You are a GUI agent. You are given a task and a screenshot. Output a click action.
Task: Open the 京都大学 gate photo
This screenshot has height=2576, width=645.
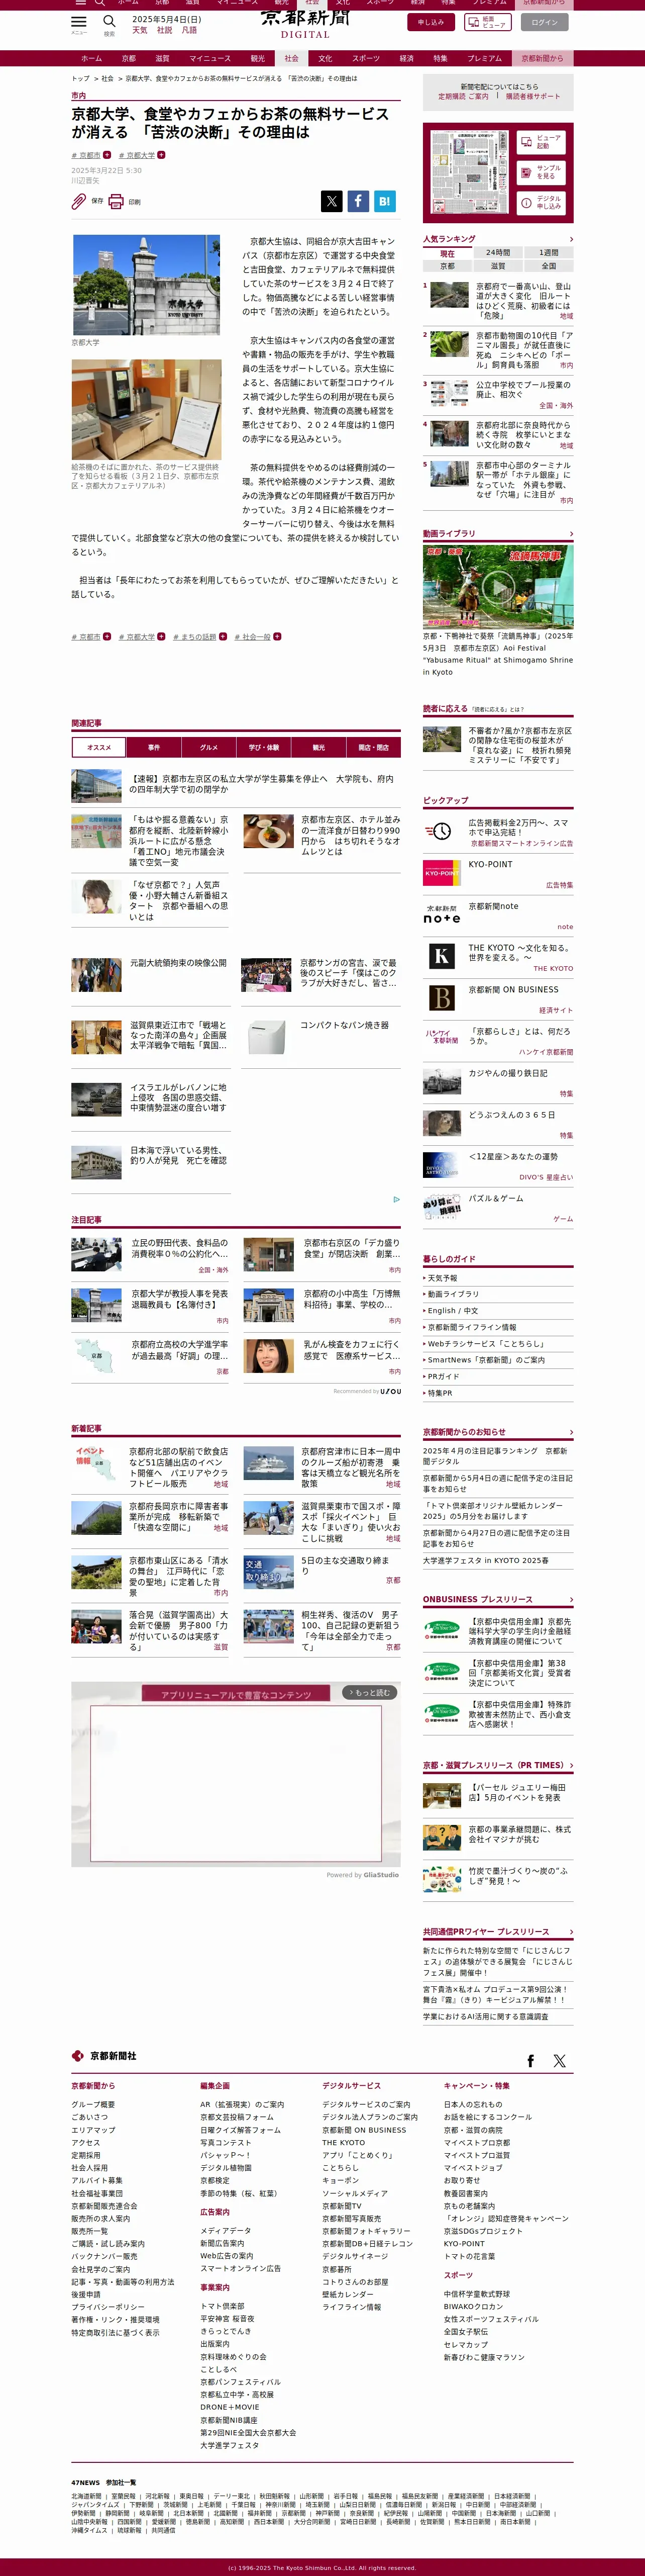[x=146, y=285]
